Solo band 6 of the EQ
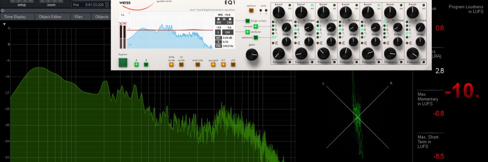Screen dimensions: 488x162 coord(400,62)
